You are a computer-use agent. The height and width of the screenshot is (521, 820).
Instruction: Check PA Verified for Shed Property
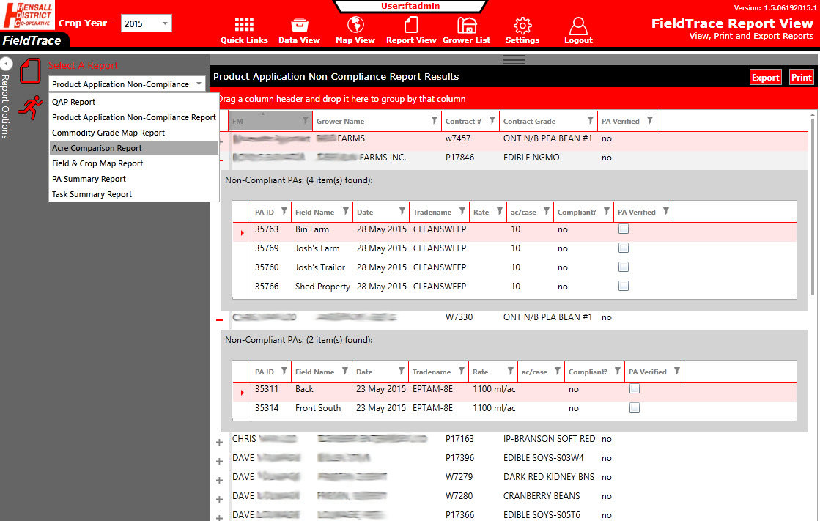624,286
